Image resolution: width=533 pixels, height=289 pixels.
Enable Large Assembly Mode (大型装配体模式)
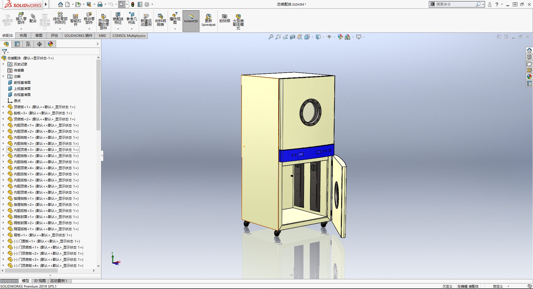(238, 22)
